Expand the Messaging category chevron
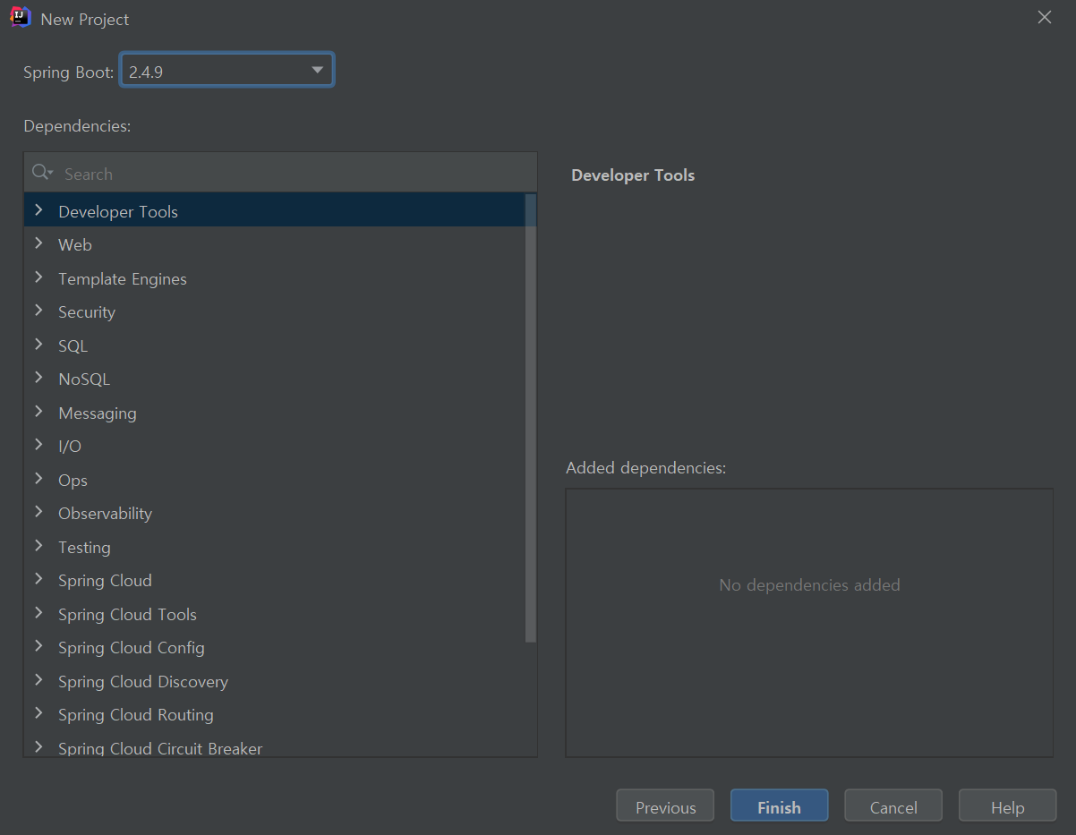 pyautogui.click(x=38, y=412)
